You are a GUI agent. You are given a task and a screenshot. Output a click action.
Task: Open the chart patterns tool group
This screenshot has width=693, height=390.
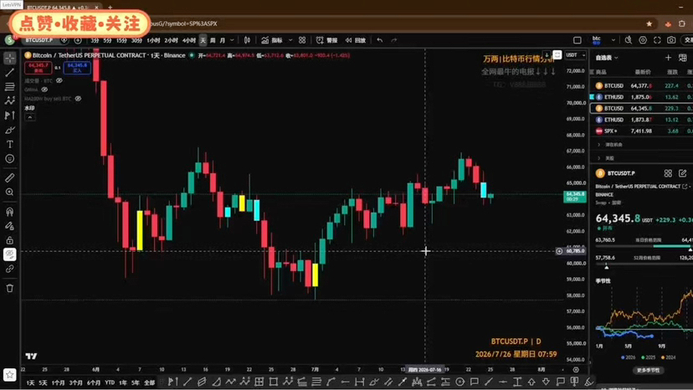[x=10, y=100]
